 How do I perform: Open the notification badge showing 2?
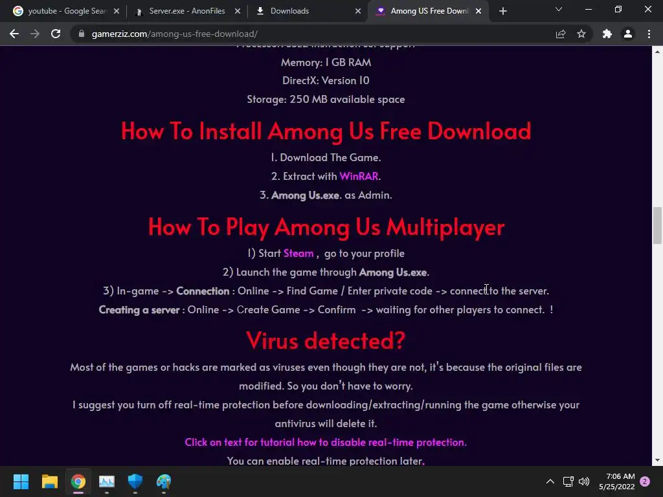pyautogui.click(x=645, y=481)
